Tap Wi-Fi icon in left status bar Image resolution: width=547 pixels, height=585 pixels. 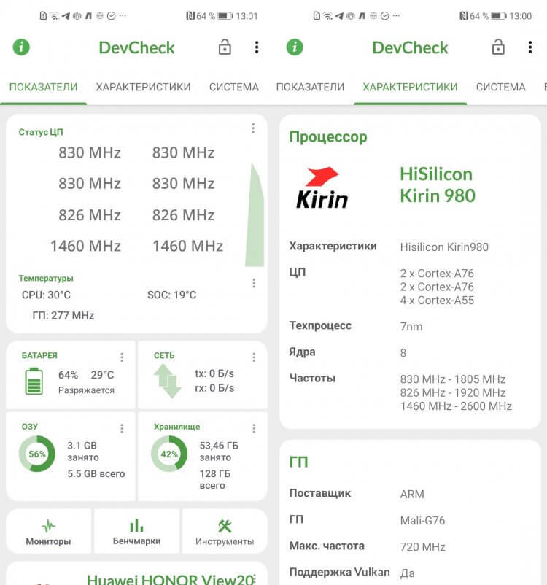(55, 15)
